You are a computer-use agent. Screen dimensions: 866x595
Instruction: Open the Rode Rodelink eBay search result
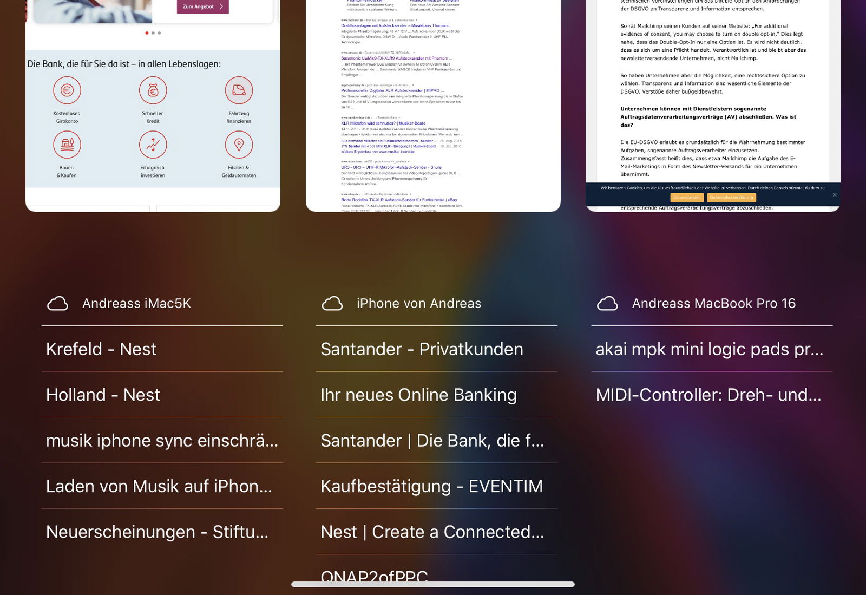tap(399, 200)
